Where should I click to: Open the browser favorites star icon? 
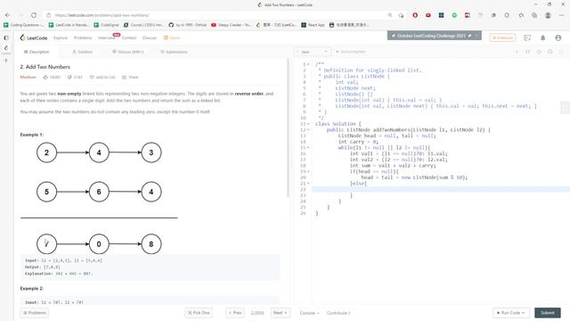(x=521, y=15)
